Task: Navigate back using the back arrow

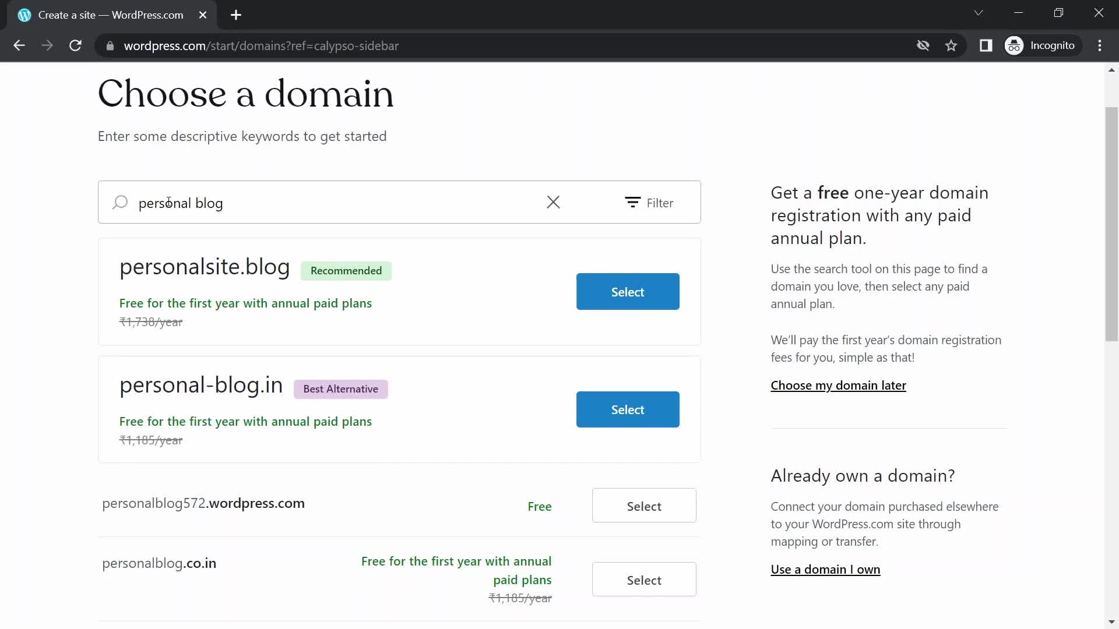Action: [19, 45]
